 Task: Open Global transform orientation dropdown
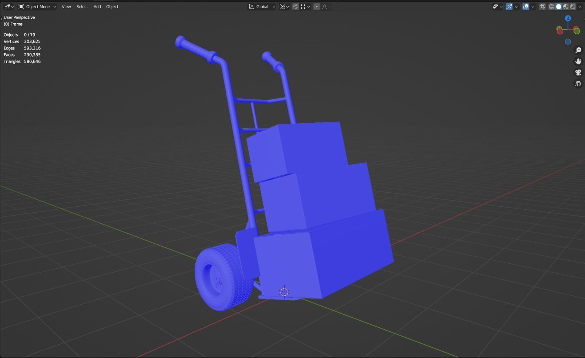[262, 7]
